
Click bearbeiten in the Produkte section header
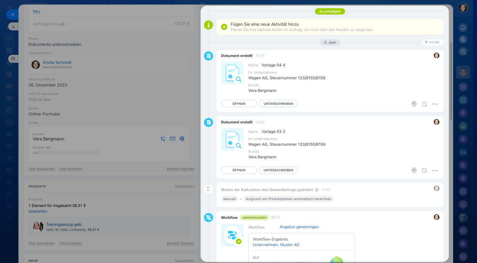tap(184, 186)
